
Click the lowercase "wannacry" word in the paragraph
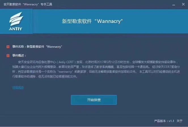pyautogui.click(x=65, y=72)
